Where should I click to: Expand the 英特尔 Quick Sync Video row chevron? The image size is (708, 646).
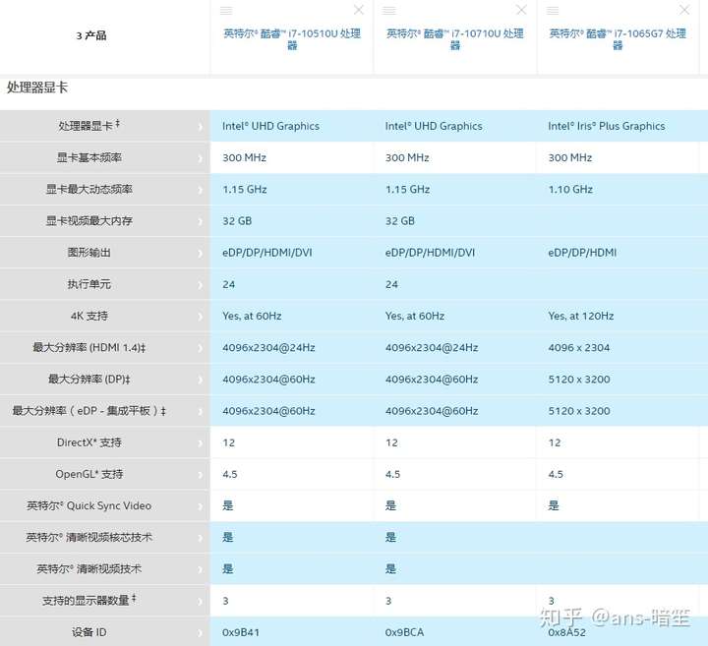(x=200, y=506)
